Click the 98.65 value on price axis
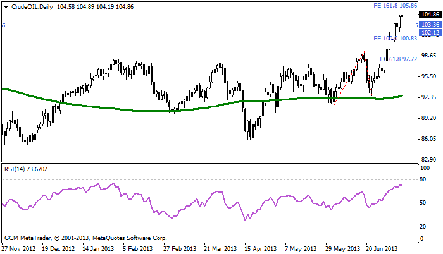This screenshot has width=443, height=254. click(x=430, y=56)
